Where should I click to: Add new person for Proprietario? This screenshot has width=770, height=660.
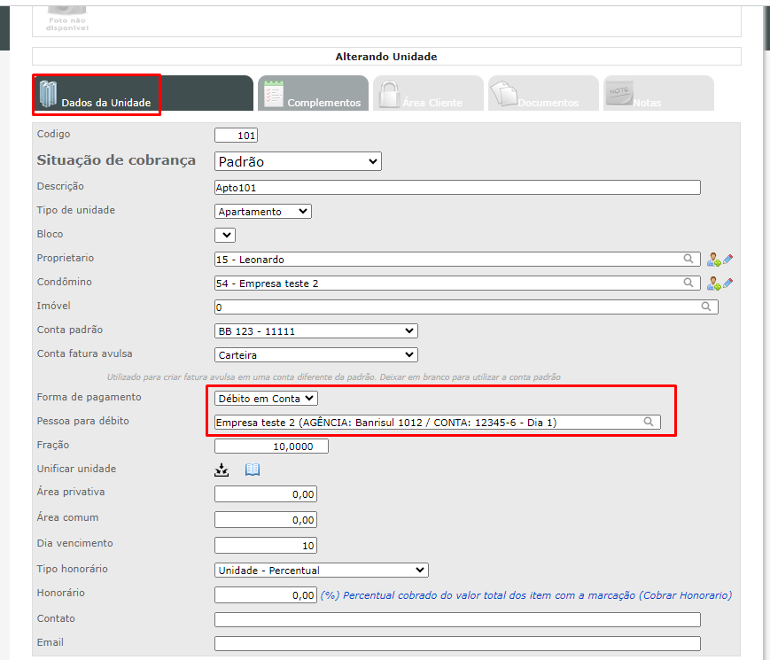coord(713,260)
